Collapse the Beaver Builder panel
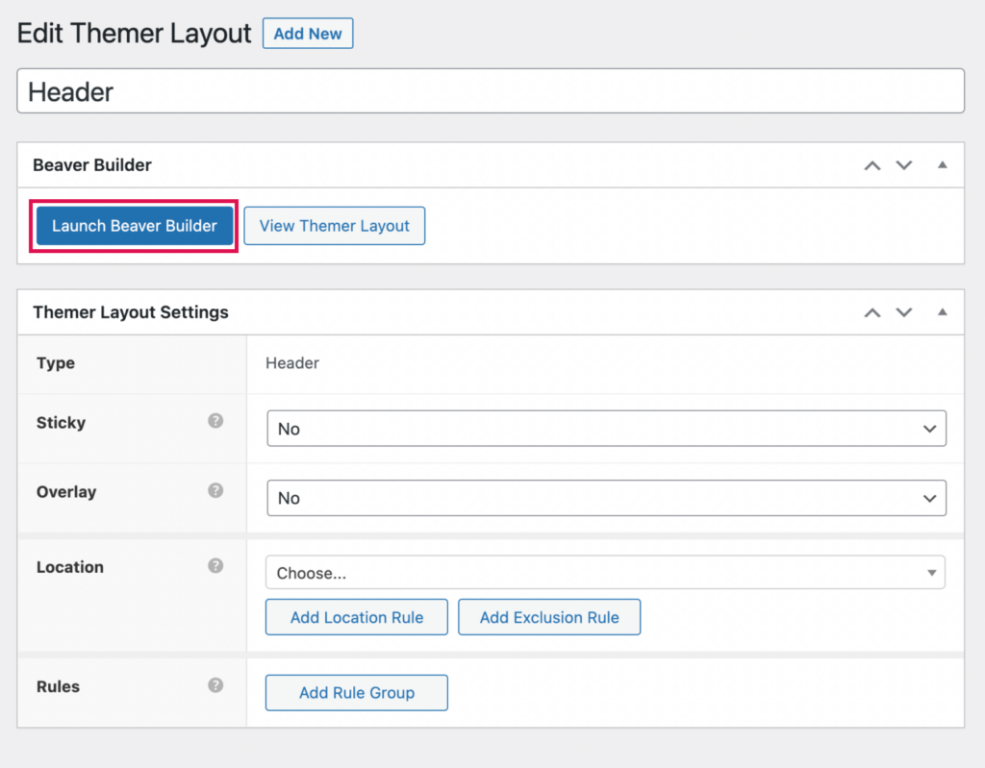 point(941,164)
